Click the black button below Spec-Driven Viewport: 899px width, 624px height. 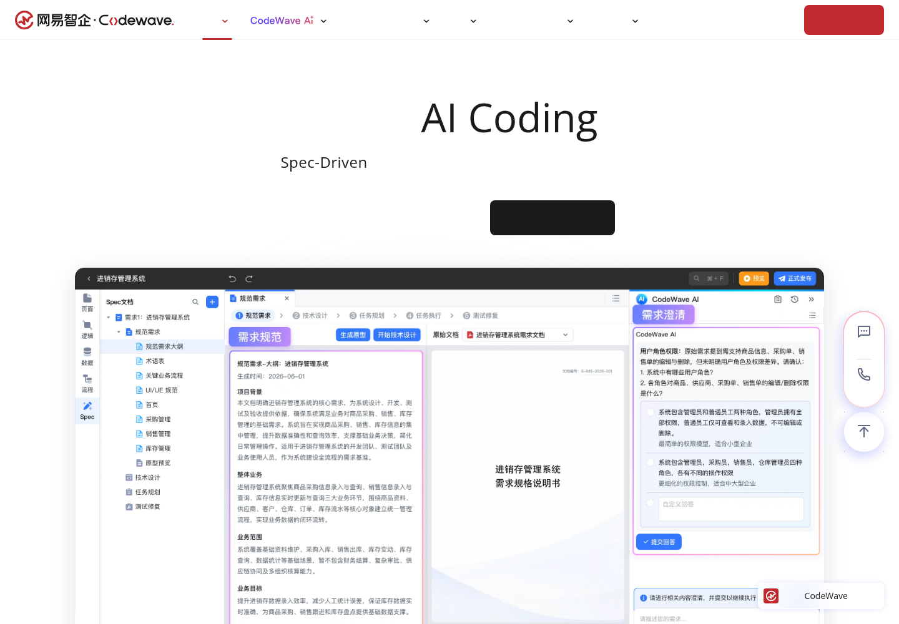553,218
